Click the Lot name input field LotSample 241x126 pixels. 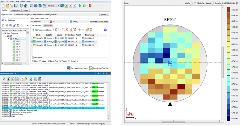click(x=18, y=20)
